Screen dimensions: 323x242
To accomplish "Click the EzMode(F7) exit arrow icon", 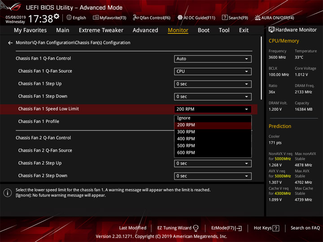I will tap(239, 228).
